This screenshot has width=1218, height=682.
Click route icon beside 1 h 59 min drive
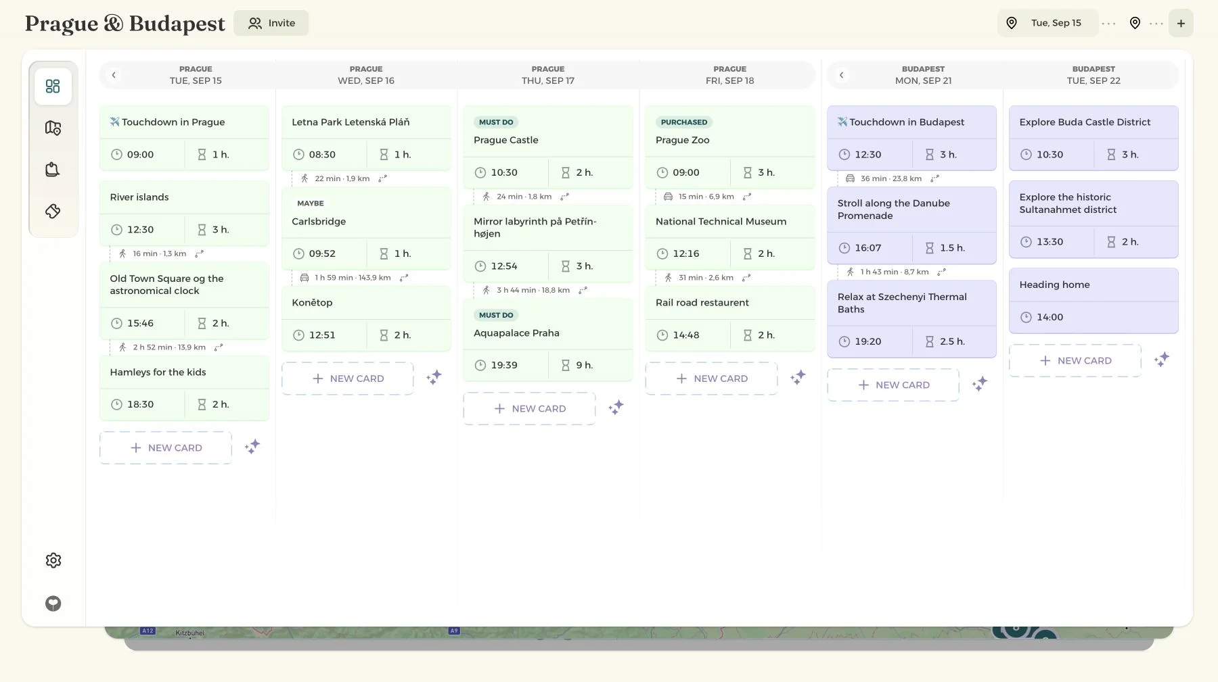coord(404,278)
